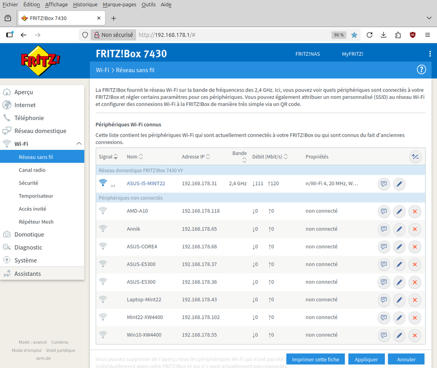437x368 pixels.
Task: Click the 90 % zoom indicator
Action: [339, 35]
